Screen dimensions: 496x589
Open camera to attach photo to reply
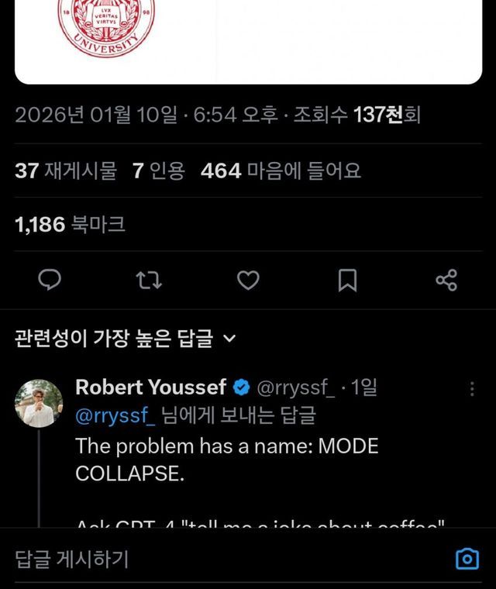[x=467, y=559]
